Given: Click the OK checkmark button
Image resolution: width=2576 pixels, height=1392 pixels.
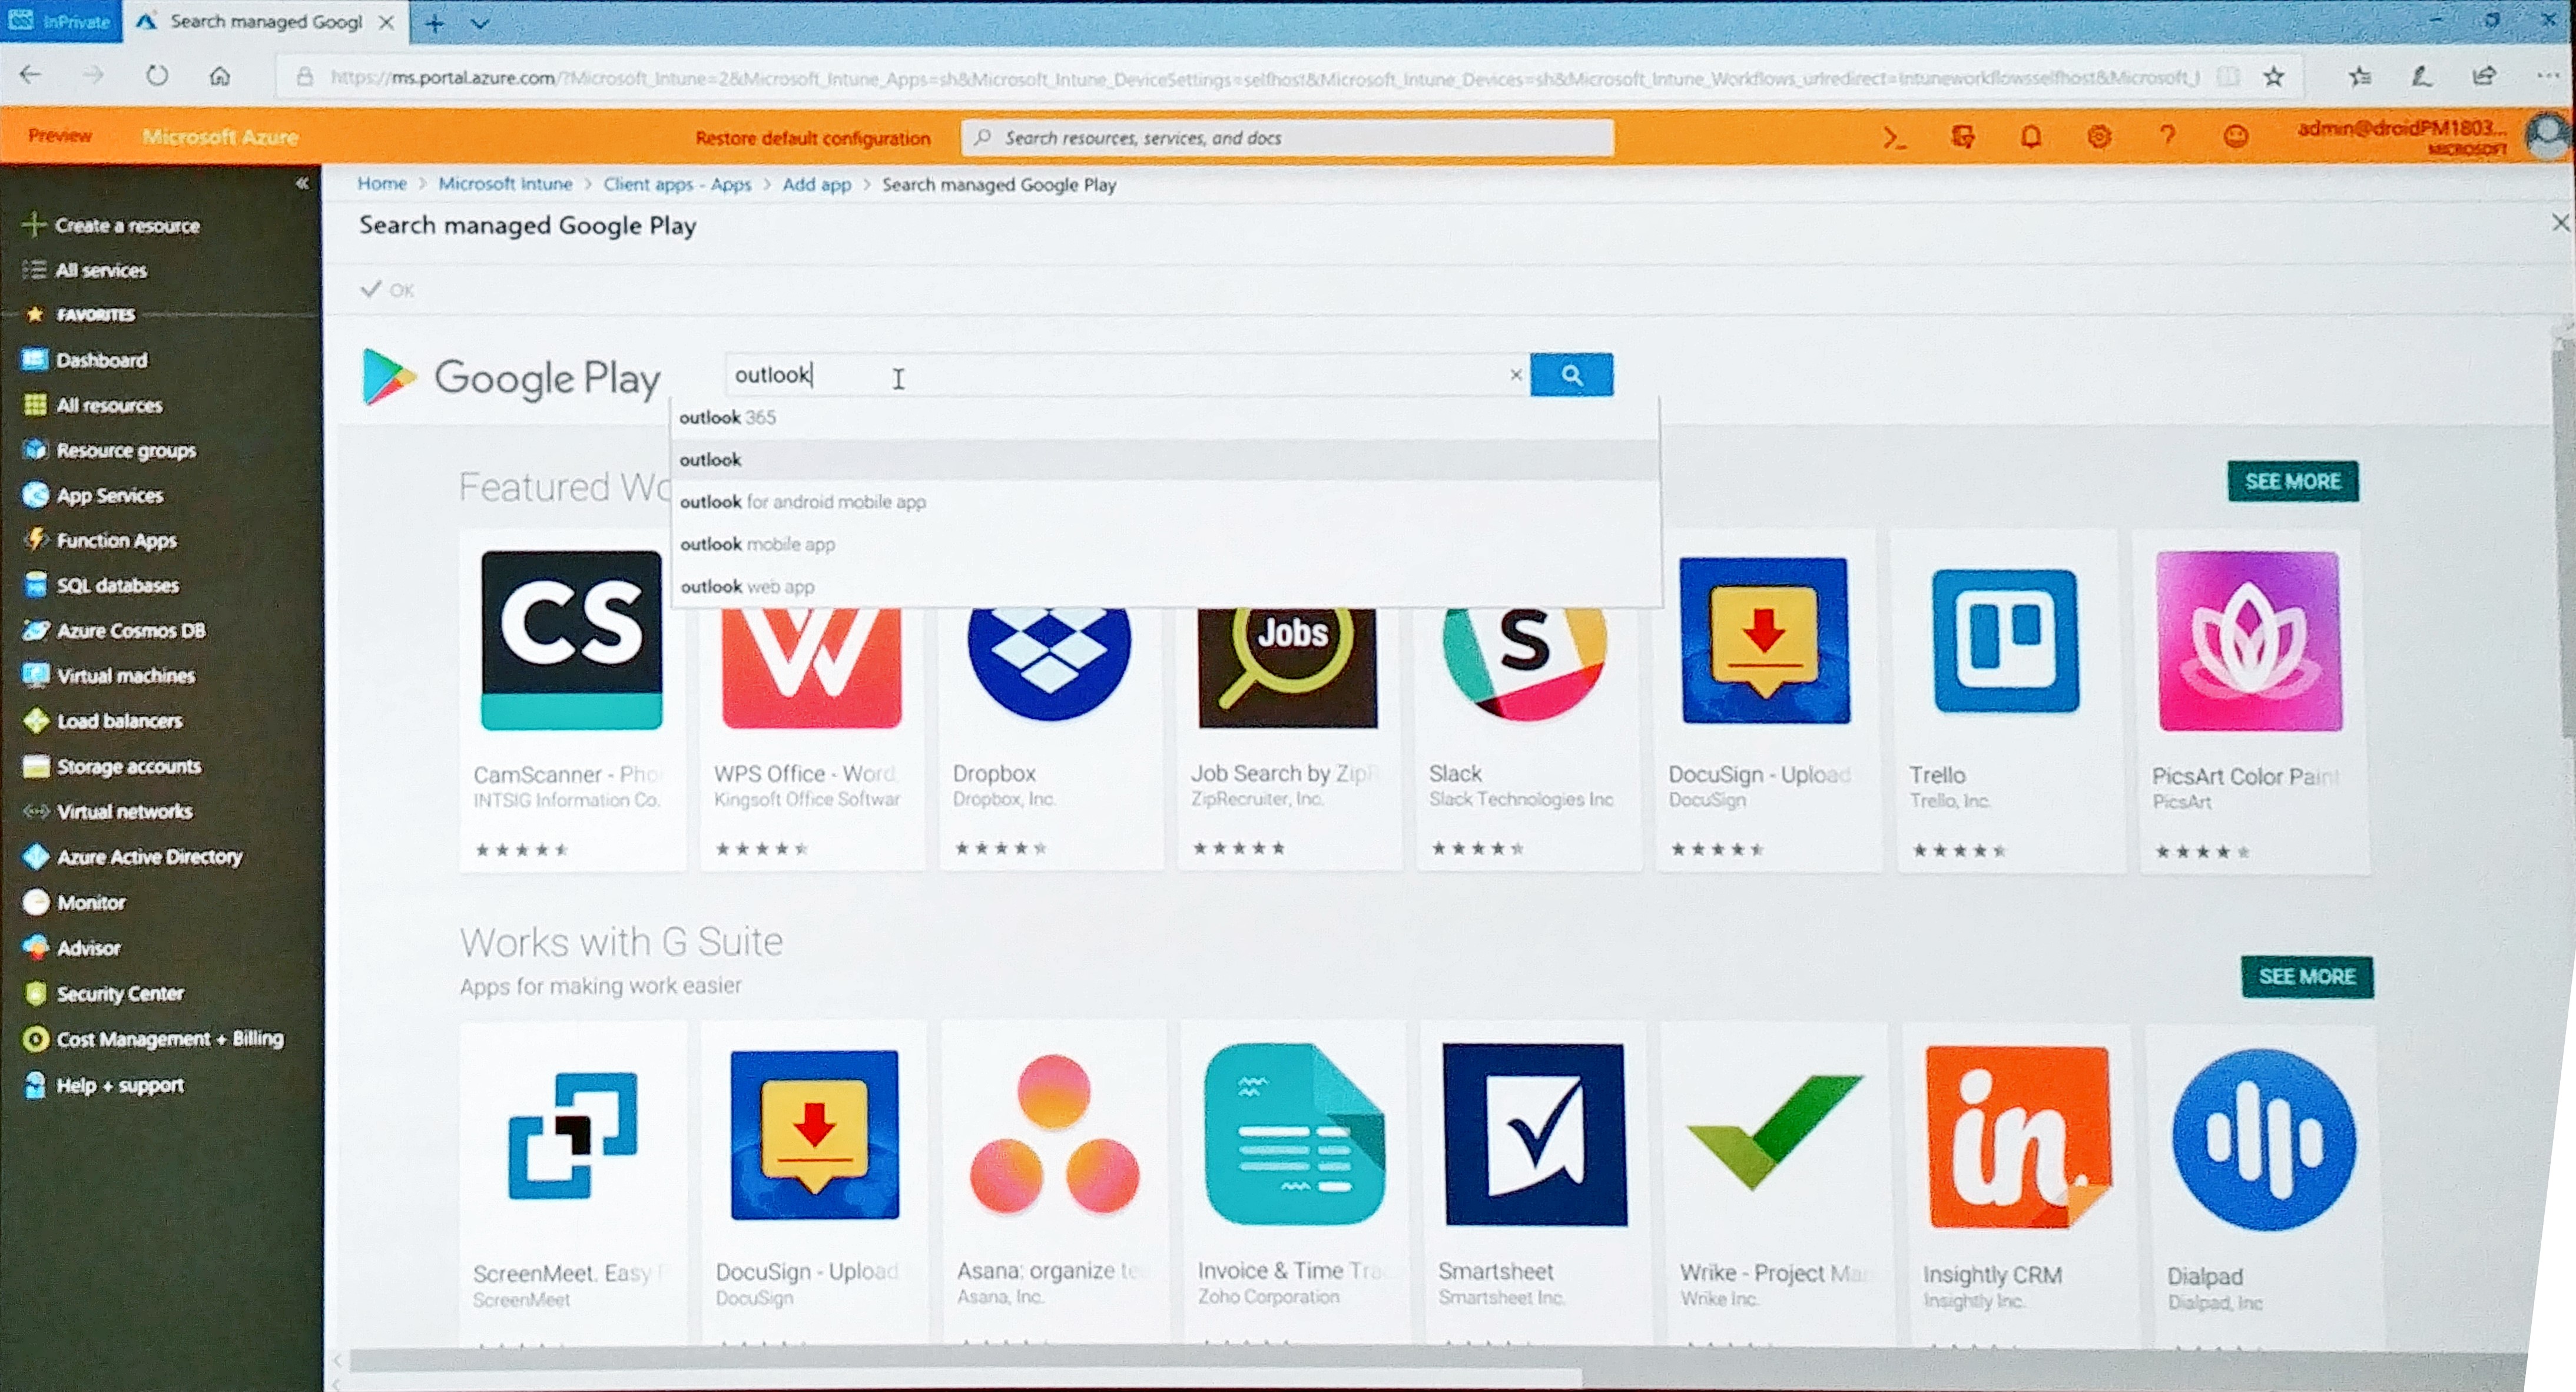Looking at the screenshot, I should 387,290.
